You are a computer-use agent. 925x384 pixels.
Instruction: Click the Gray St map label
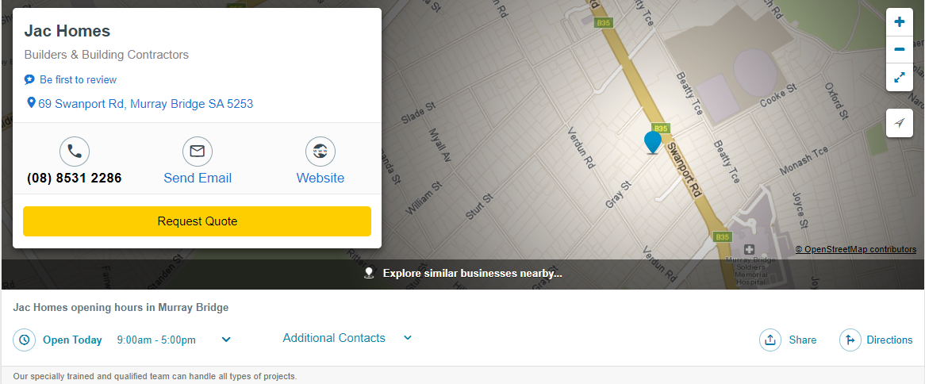[x=619, y=194]
